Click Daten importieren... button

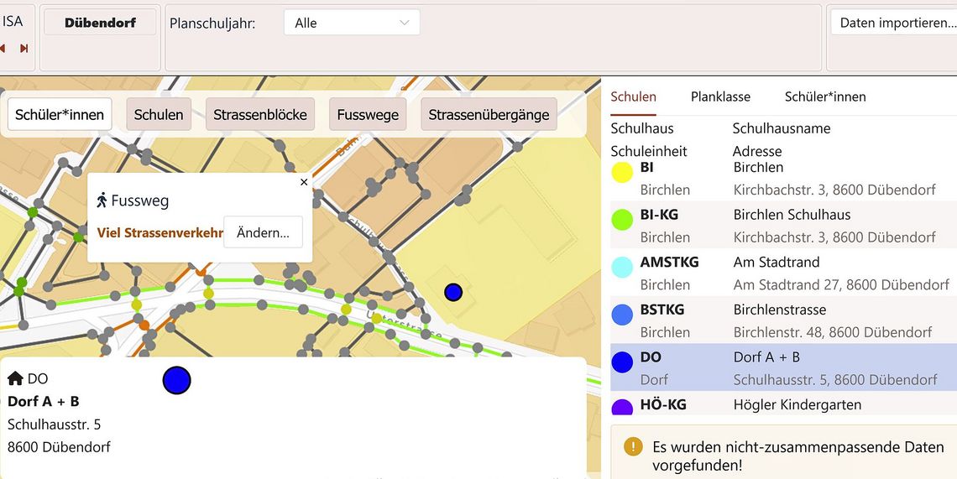click(895, 23)
